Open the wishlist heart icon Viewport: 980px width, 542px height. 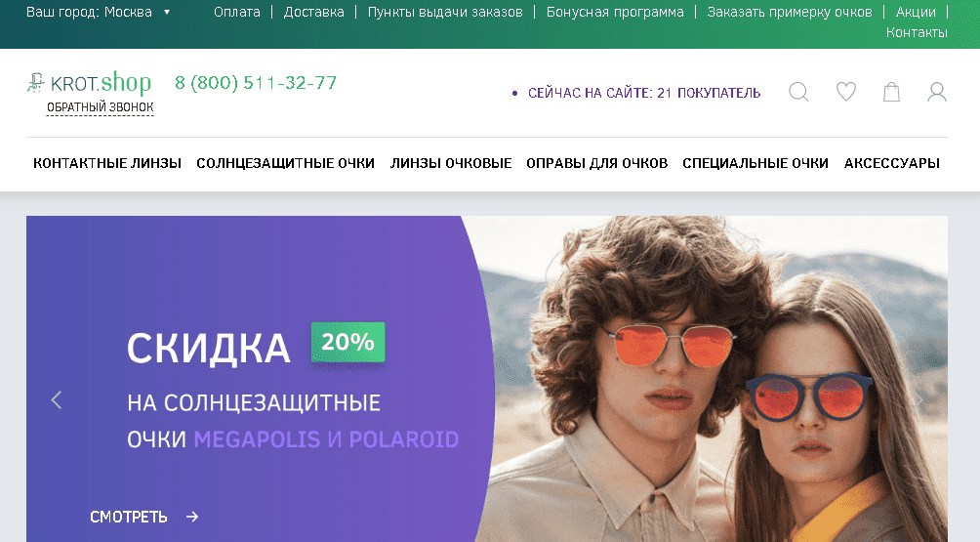tap(845, 92)
